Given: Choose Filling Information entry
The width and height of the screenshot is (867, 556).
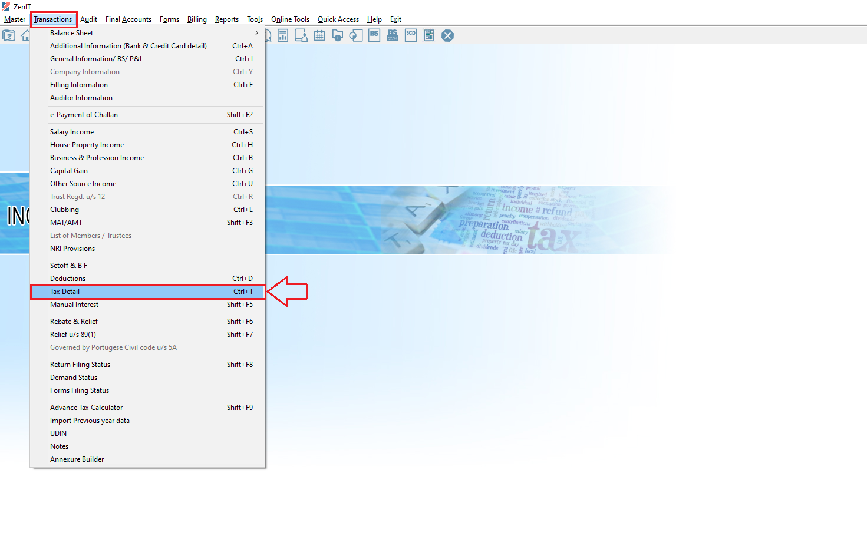Looking at the screenshot, I should point(147,85).
